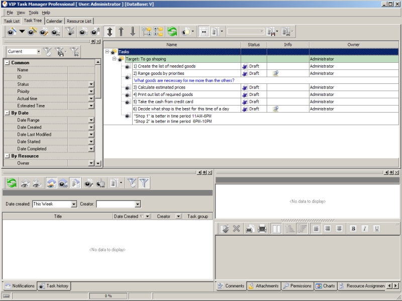
Task: Click the clear filter icon beside Current dropdown
Action: click(x=47, y=52)
